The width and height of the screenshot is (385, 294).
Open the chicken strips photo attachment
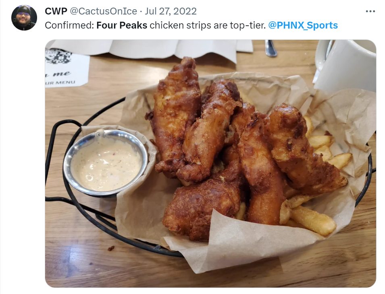click(x=210, y=163)
